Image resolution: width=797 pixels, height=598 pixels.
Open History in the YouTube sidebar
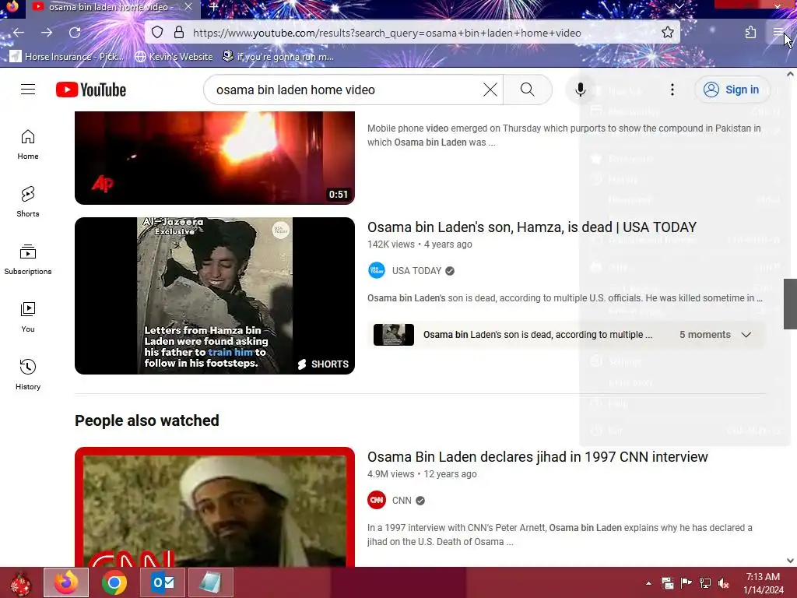pyautogui.click(x=28, y=375)
